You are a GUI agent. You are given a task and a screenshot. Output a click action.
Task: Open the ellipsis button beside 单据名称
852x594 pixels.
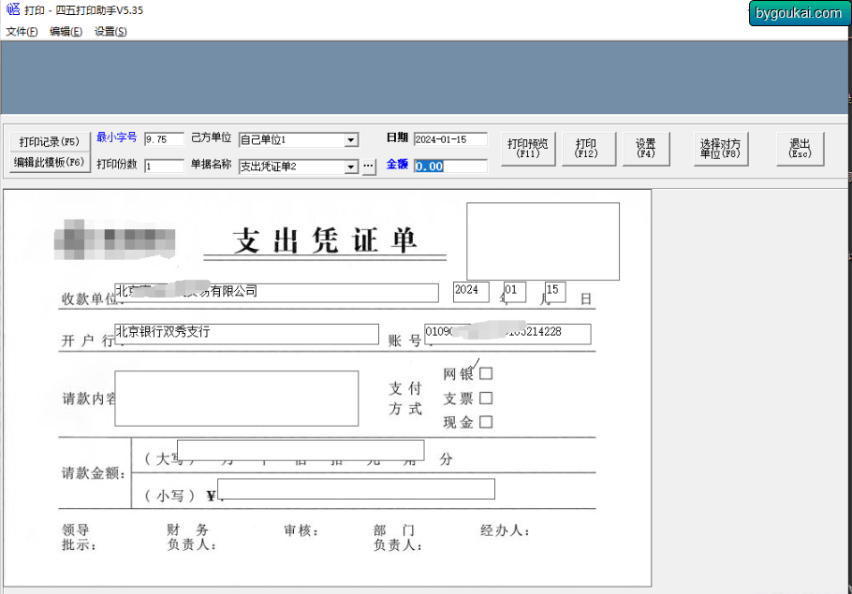(368, 167)
